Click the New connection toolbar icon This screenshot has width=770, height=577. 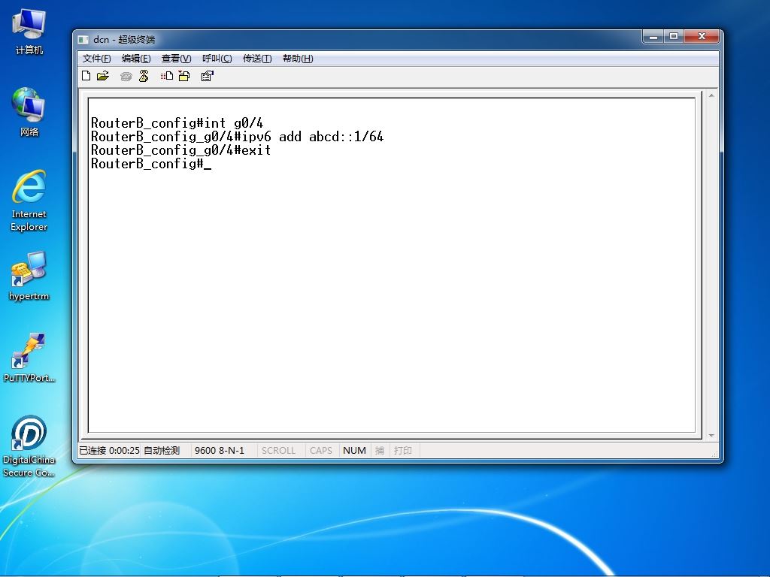tap(86, 76)
